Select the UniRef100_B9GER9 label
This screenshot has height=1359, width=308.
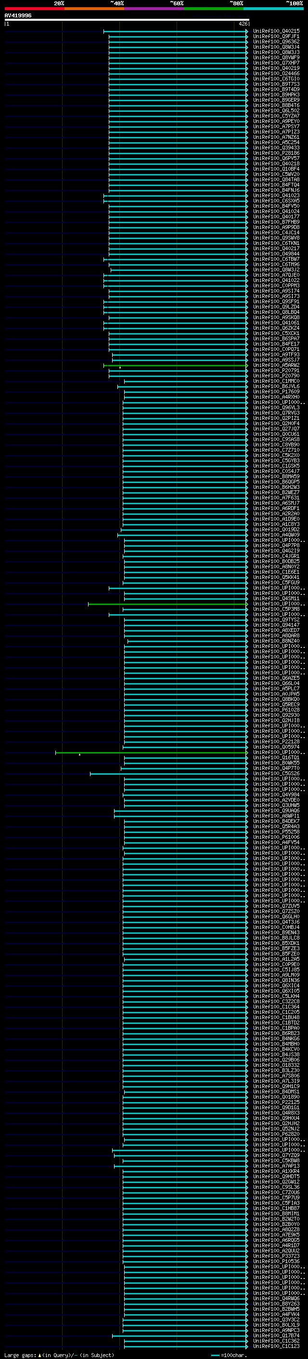point(276,100)
